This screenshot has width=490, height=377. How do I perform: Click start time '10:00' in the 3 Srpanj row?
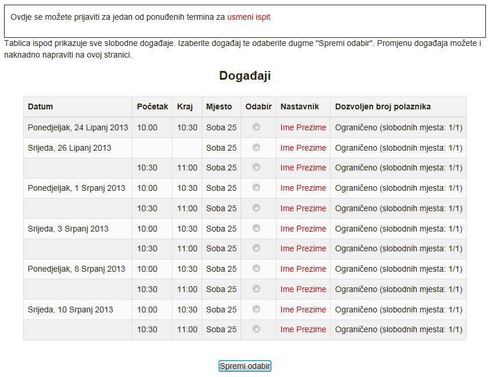point(147,229)
